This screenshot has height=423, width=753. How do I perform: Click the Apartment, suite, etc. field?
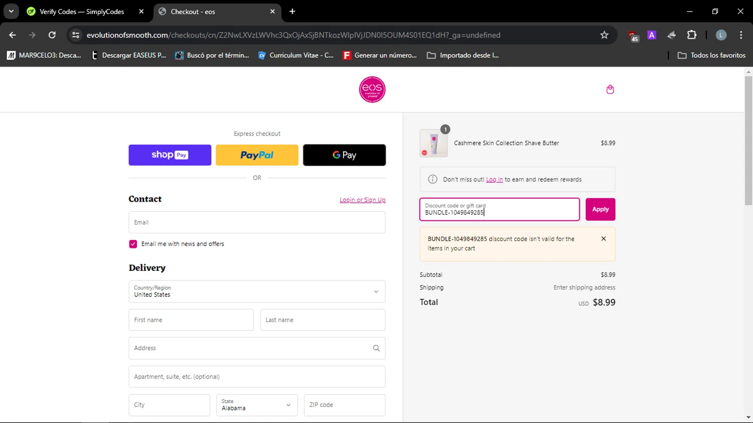pos(257,377)
